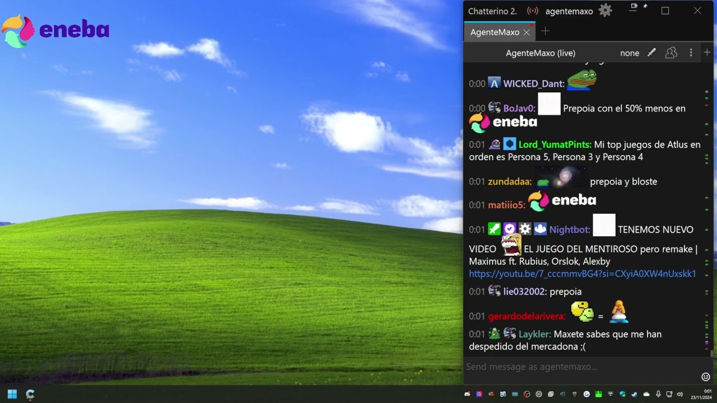Close the AgenteMaxo tab
Image resolution: width=717 pixels, height=403 pixels.
(x=527, y=32)
